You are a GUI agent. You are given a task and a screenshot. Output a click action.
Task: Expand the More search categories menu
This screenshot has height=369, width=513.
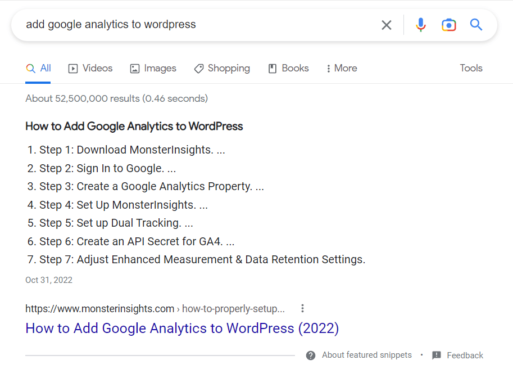click(341, 68)
